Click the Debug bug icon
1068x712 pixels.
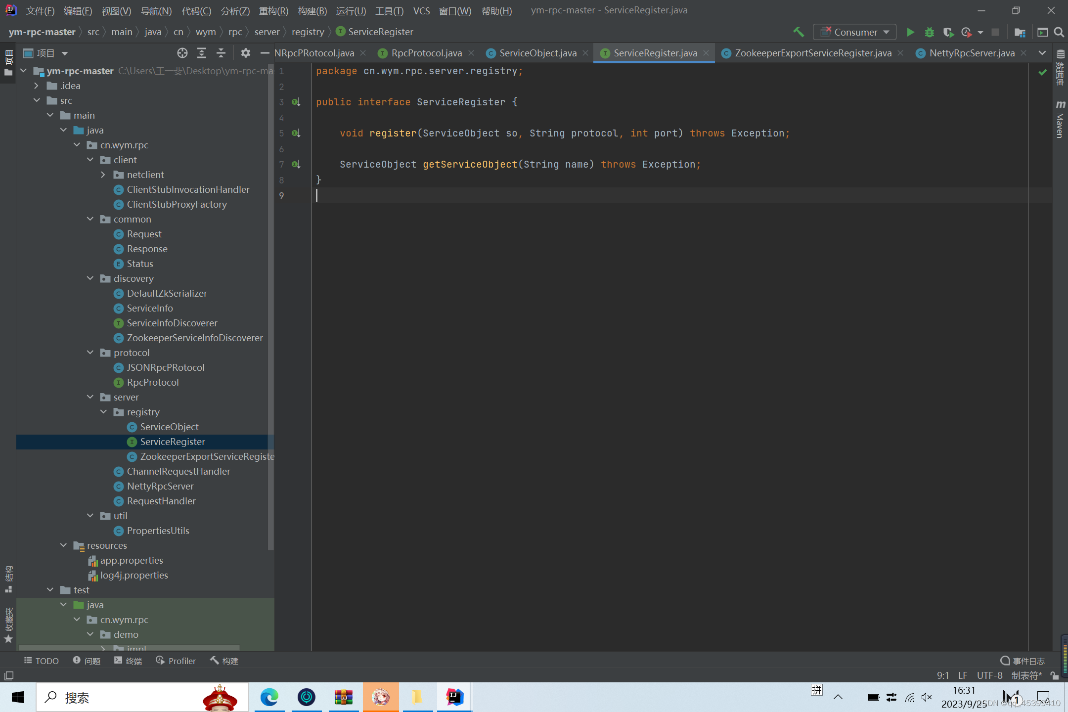pos(929,32)
